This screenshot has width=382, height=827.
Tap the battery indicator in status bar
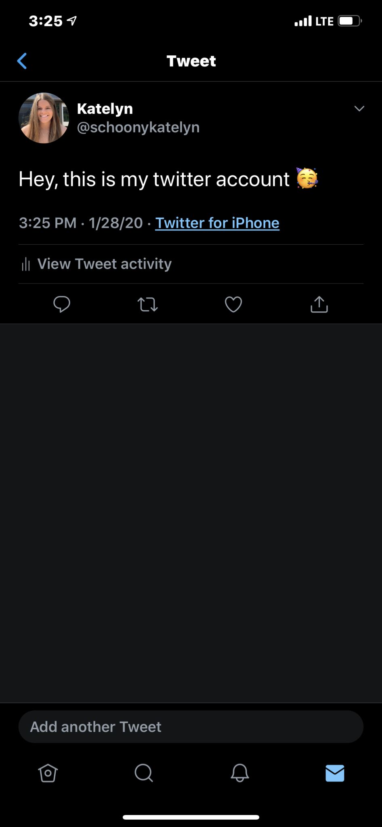pyautogui.click(x=349, y=21)
